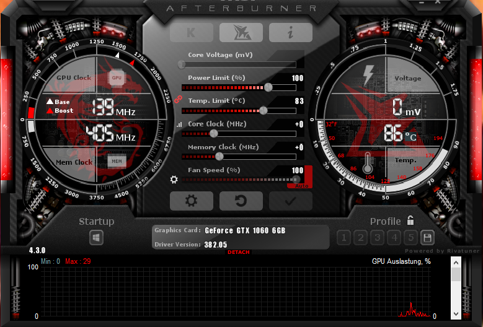Select profile slot 4
483x327 pixels.
[394, 237]
